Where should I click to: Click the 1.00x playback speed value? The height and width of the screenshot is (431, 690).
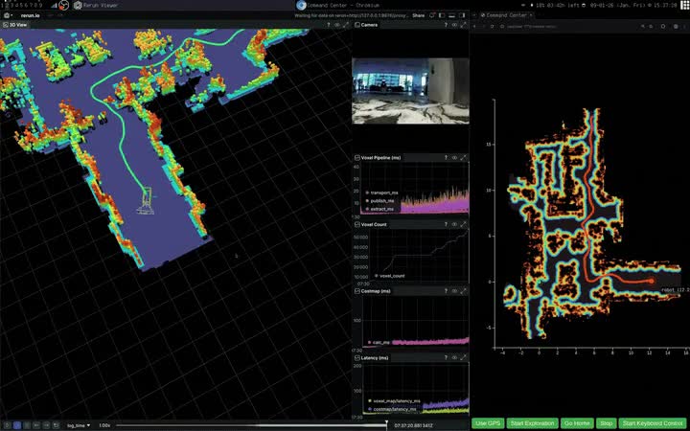[x=104, y=425]
